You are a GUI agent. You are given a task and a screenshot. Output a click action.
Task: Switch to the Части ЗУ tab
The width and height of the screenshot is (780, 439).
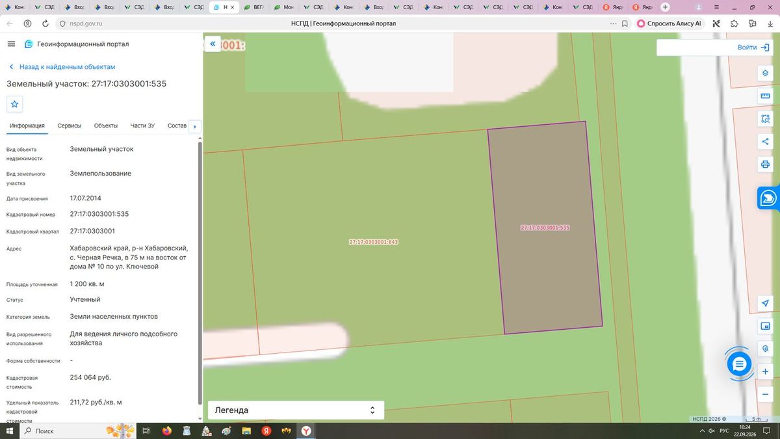point(142,126)
